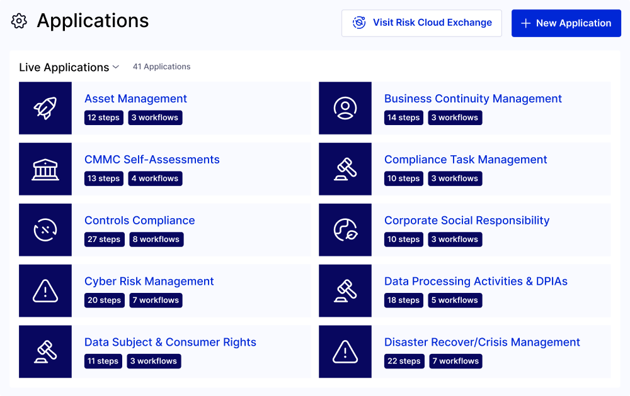Click the settings gear icon beside Applications title
This screenshot has width=630, height=396.
pos(20,21)
